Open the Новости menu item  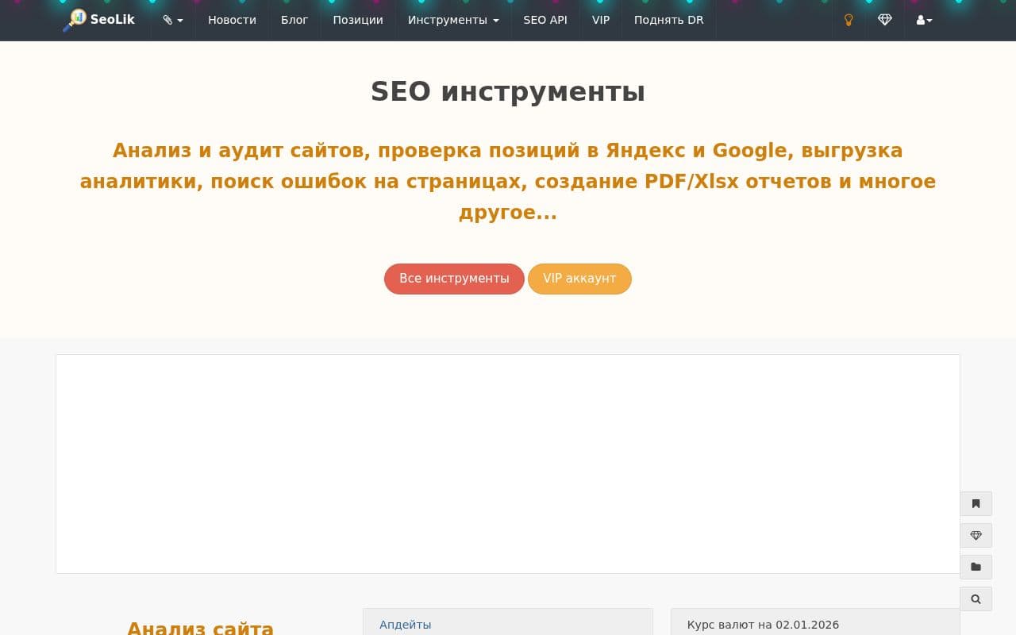[x=232, y=20]
